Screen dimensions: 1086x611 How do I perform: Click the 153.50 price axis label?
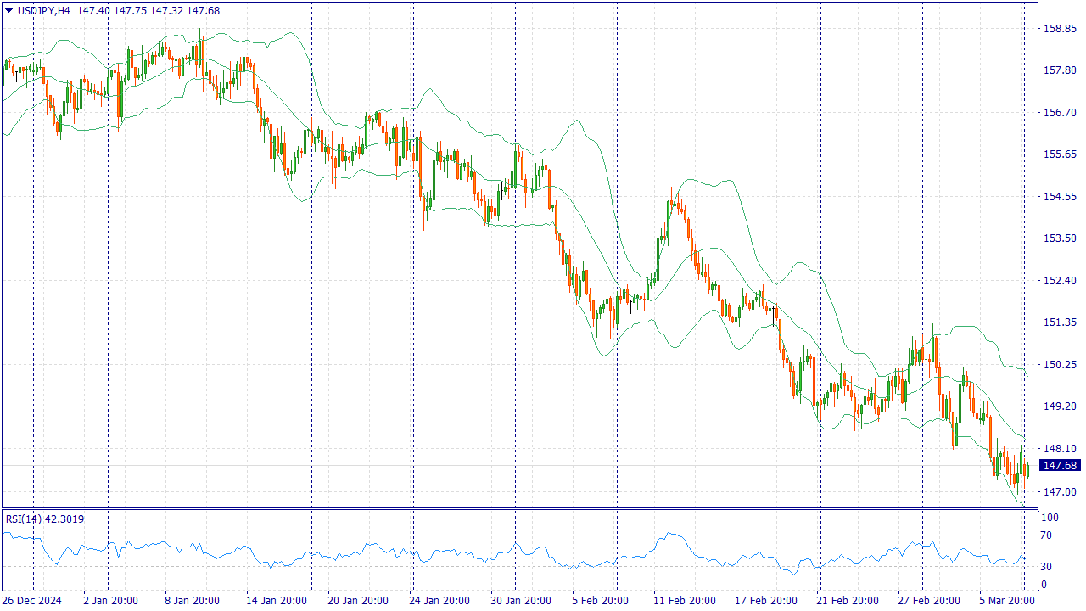pos(1060,238)
